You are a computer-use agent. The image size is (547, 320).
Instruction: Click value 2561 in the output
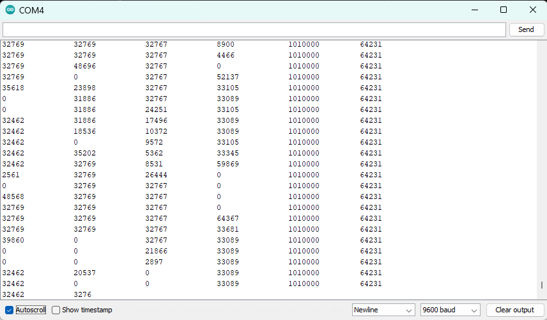(x=11, y=175)
